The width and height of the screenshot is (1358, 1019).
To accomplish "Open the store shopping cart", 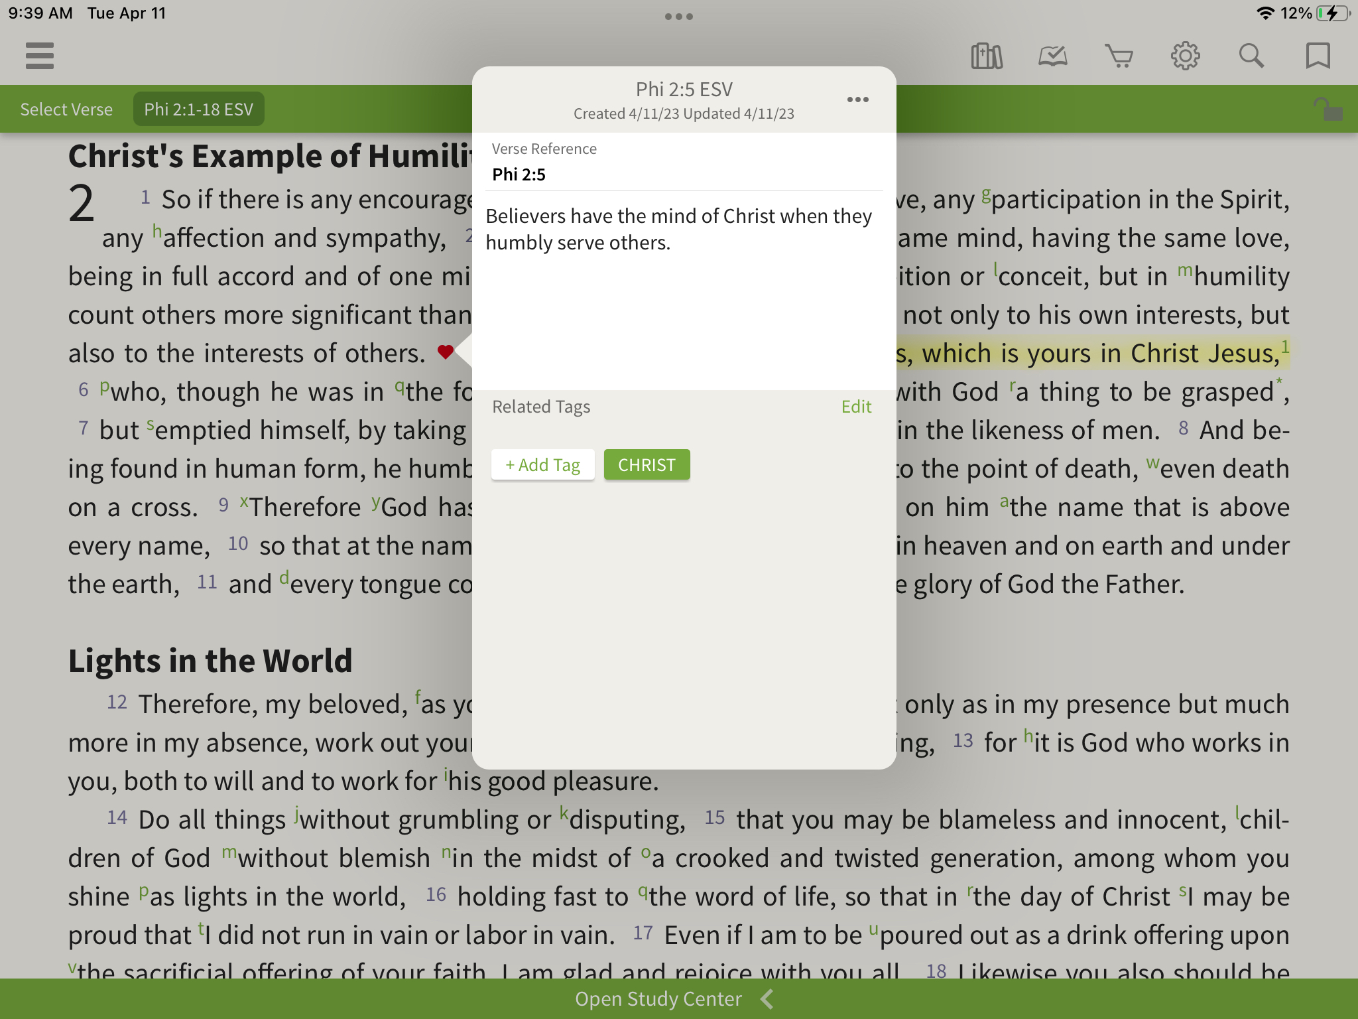I will pos(1119,56).
